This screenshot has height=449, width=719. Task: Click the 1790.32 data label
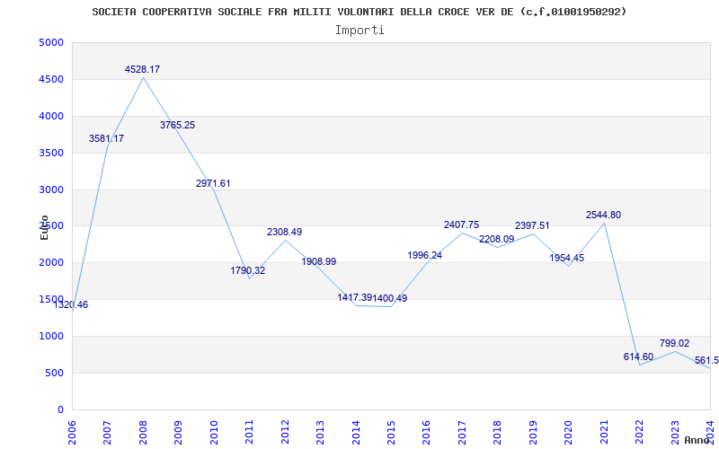(x=248, y=271)
